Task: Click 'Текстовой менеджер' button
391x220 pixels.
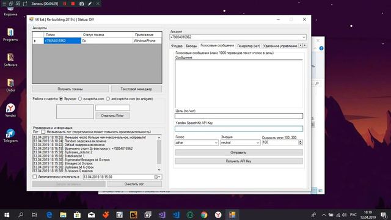Action: click(136, 89)
